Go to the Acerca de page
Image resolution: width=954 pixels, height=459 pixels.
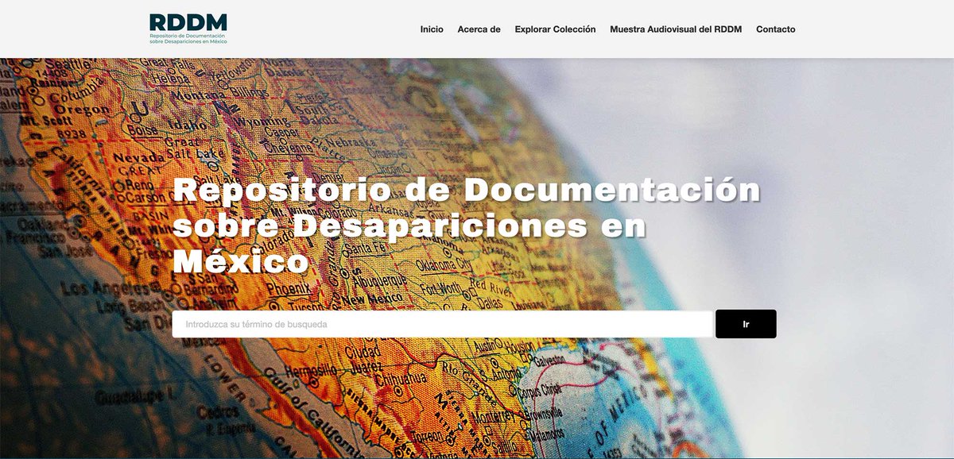[x=479, y=29]
